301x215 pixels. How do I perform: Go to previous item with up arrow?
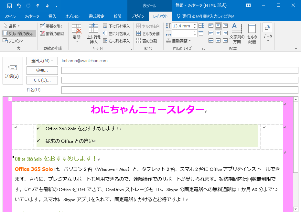(38, 6)
